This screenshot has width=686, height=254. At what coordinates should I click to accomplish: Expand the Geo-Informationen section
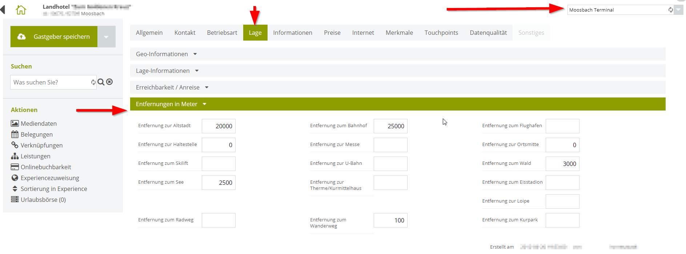pos(398,54)
